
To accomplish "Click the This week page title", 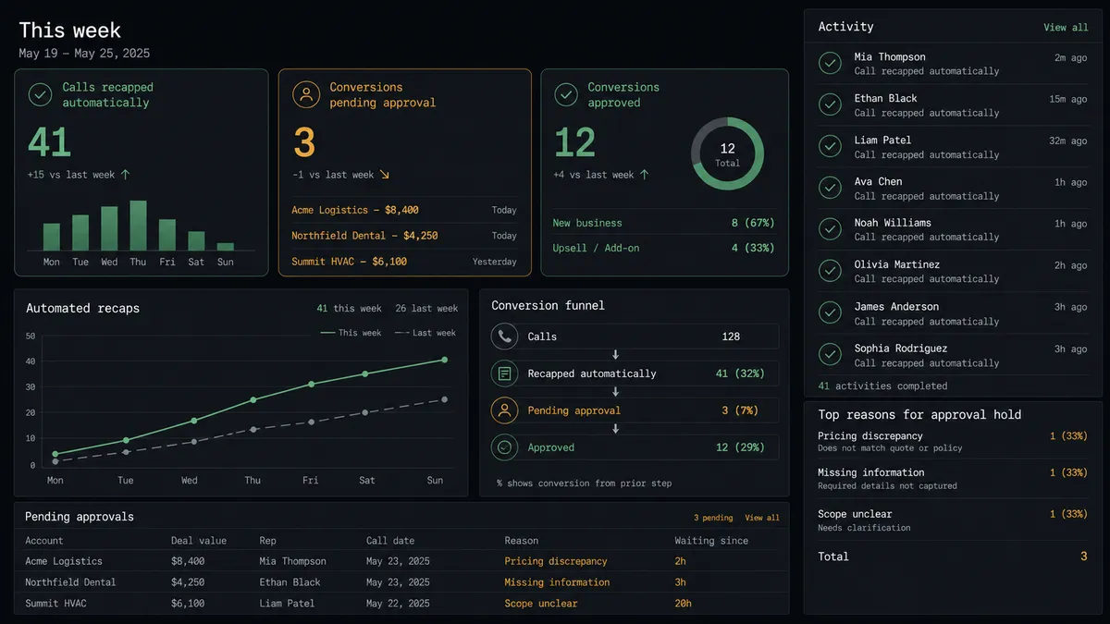I will pyautogui.click(x=70, y=31).
